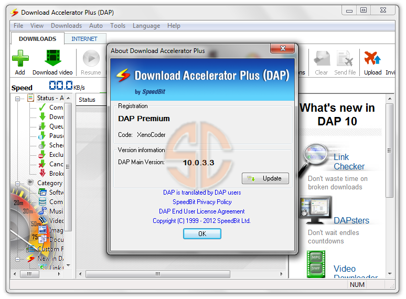The image size is (406, 299).
Task: Open the Downloads menu
Action: point(66,26)
